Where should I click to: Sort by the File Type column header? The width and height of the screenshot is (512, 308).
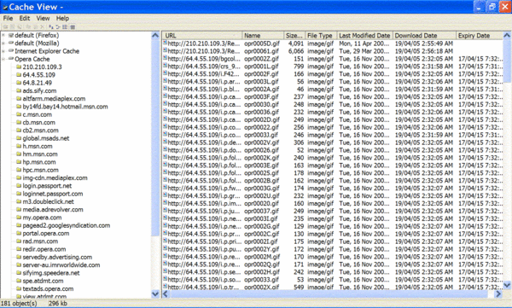click(x=320, y=35)
